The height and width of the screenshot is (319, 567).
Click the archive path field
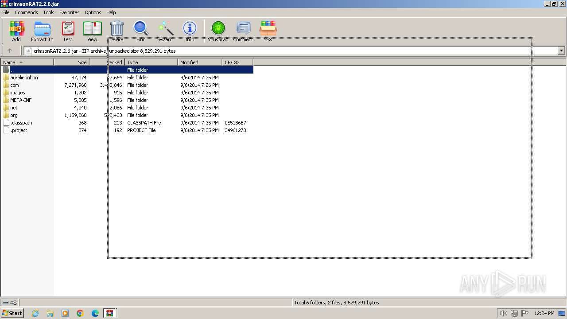click(x=291, y=51)
